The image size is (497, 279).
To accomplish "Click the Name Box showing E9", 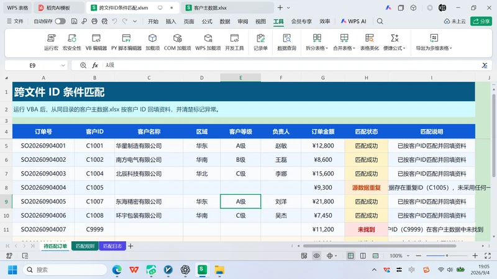I will pos(32,66).
